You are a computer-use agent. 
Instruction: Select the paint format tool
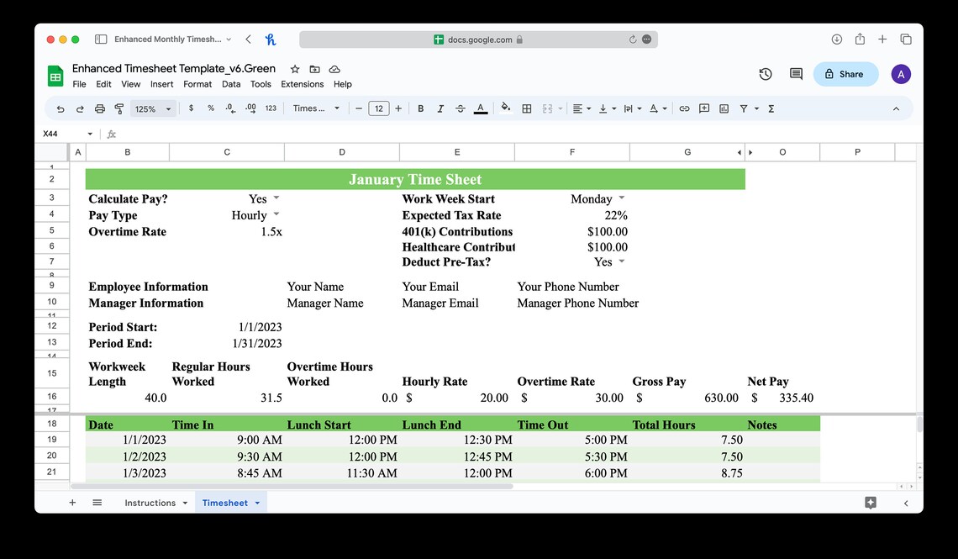click(119, 108)
